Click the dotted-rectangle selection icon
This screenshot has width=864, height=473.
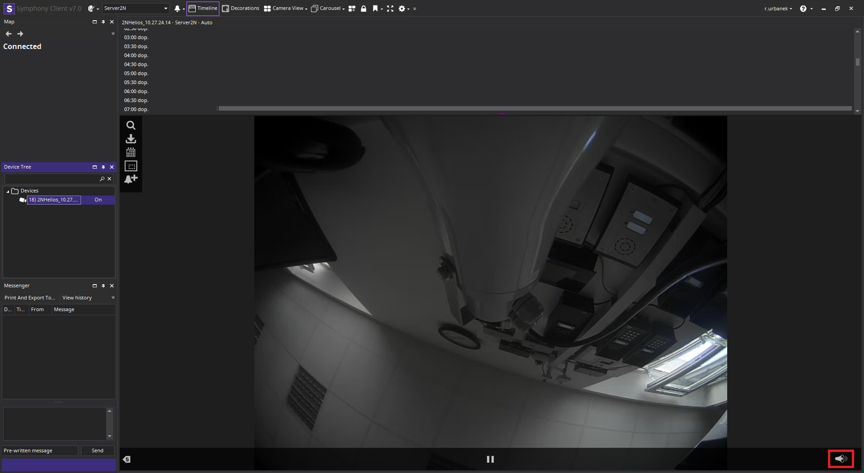130,166
